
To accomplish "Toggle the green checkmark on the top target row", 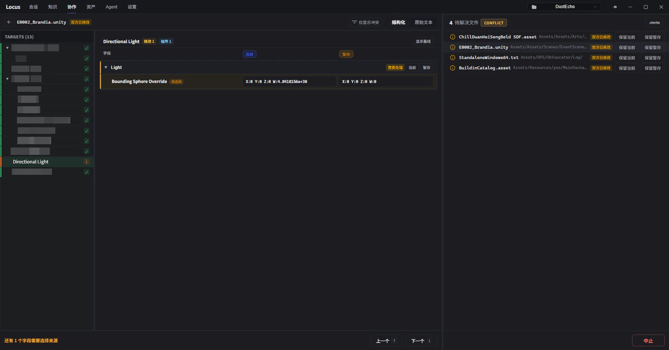I will 87,48.
